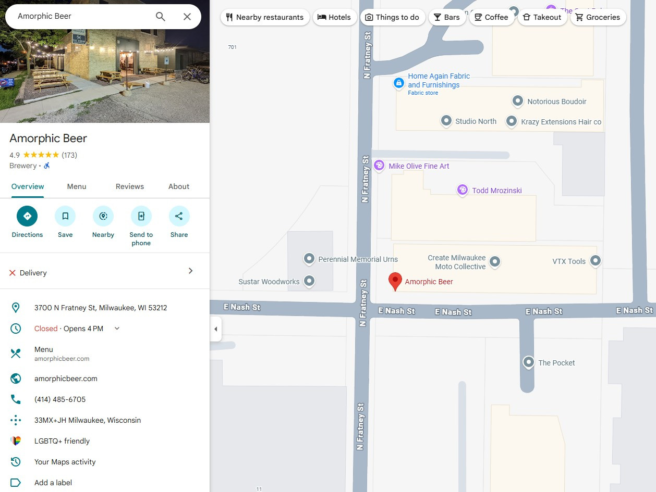This screenshot has width=656, height=492.
Task: Filter map by Coffee
Action: point(491,17)
